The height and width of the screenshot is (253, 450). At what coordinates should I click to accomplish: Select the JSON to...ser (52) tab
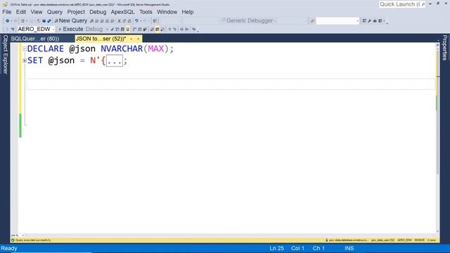point(101,39)
